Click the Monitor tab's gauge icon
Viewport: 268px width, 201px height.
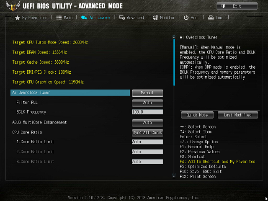[155, 18]
